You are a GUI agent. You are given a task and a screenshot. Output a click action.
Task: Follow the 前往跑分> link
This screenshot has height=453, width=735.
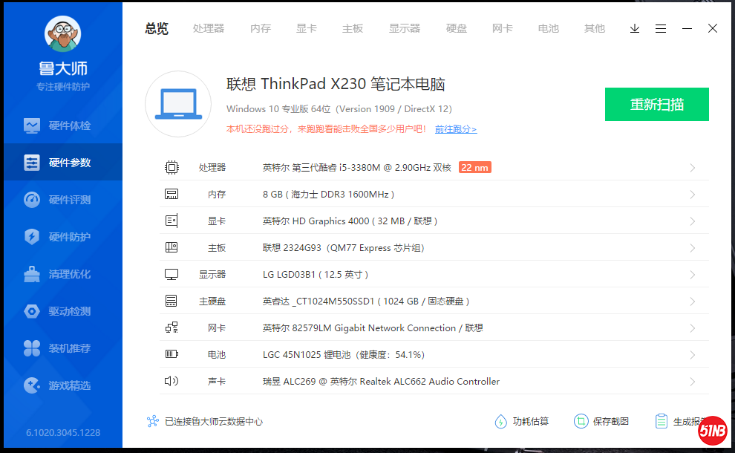(456, 129)
